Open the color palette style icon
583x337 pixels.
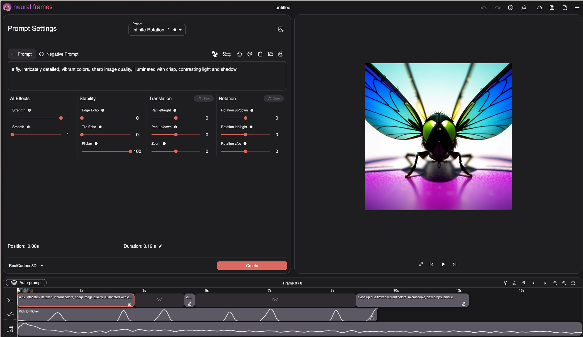click(250, 54)
